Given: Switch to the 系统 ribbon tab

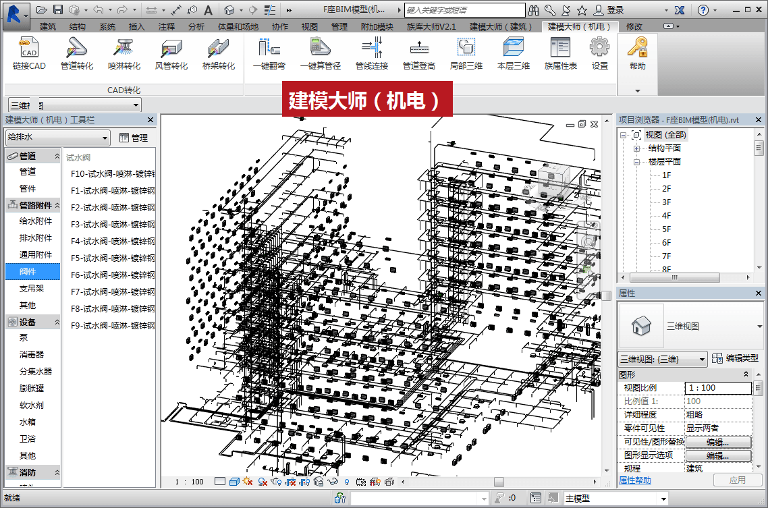Looking at the screenshot, I should [107, 26].
